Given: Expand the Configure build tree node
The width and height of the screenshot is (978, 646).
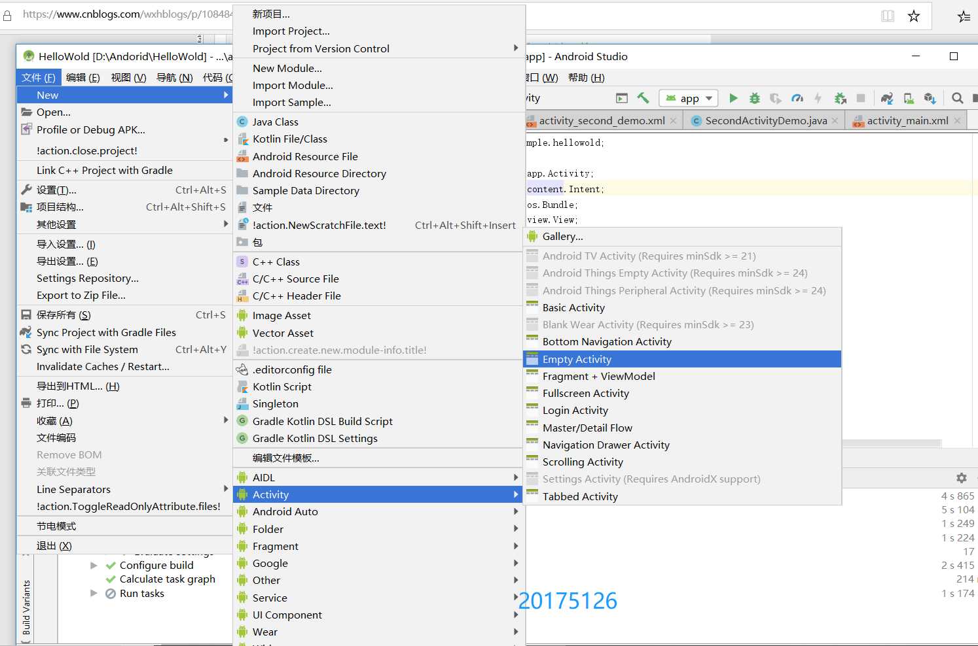Looking at the screenshot, I should click(94, 565).
